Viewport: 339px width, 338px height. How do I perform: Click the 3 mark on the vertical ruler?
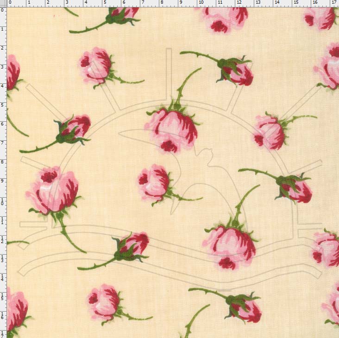coord(2,67)
